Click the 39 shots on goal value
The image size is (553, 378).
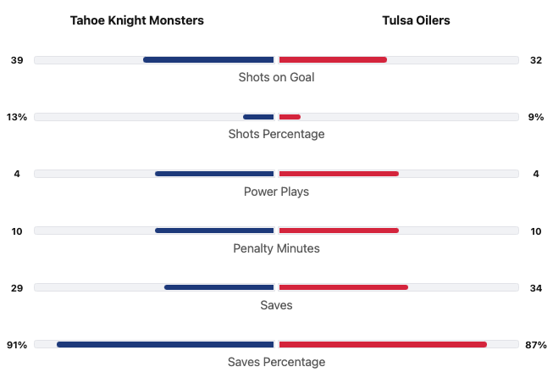click(x=17, y=60)
